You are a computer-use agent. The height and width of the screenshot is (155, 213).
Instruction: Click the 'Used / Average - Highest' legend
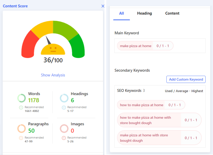[184, 91]
